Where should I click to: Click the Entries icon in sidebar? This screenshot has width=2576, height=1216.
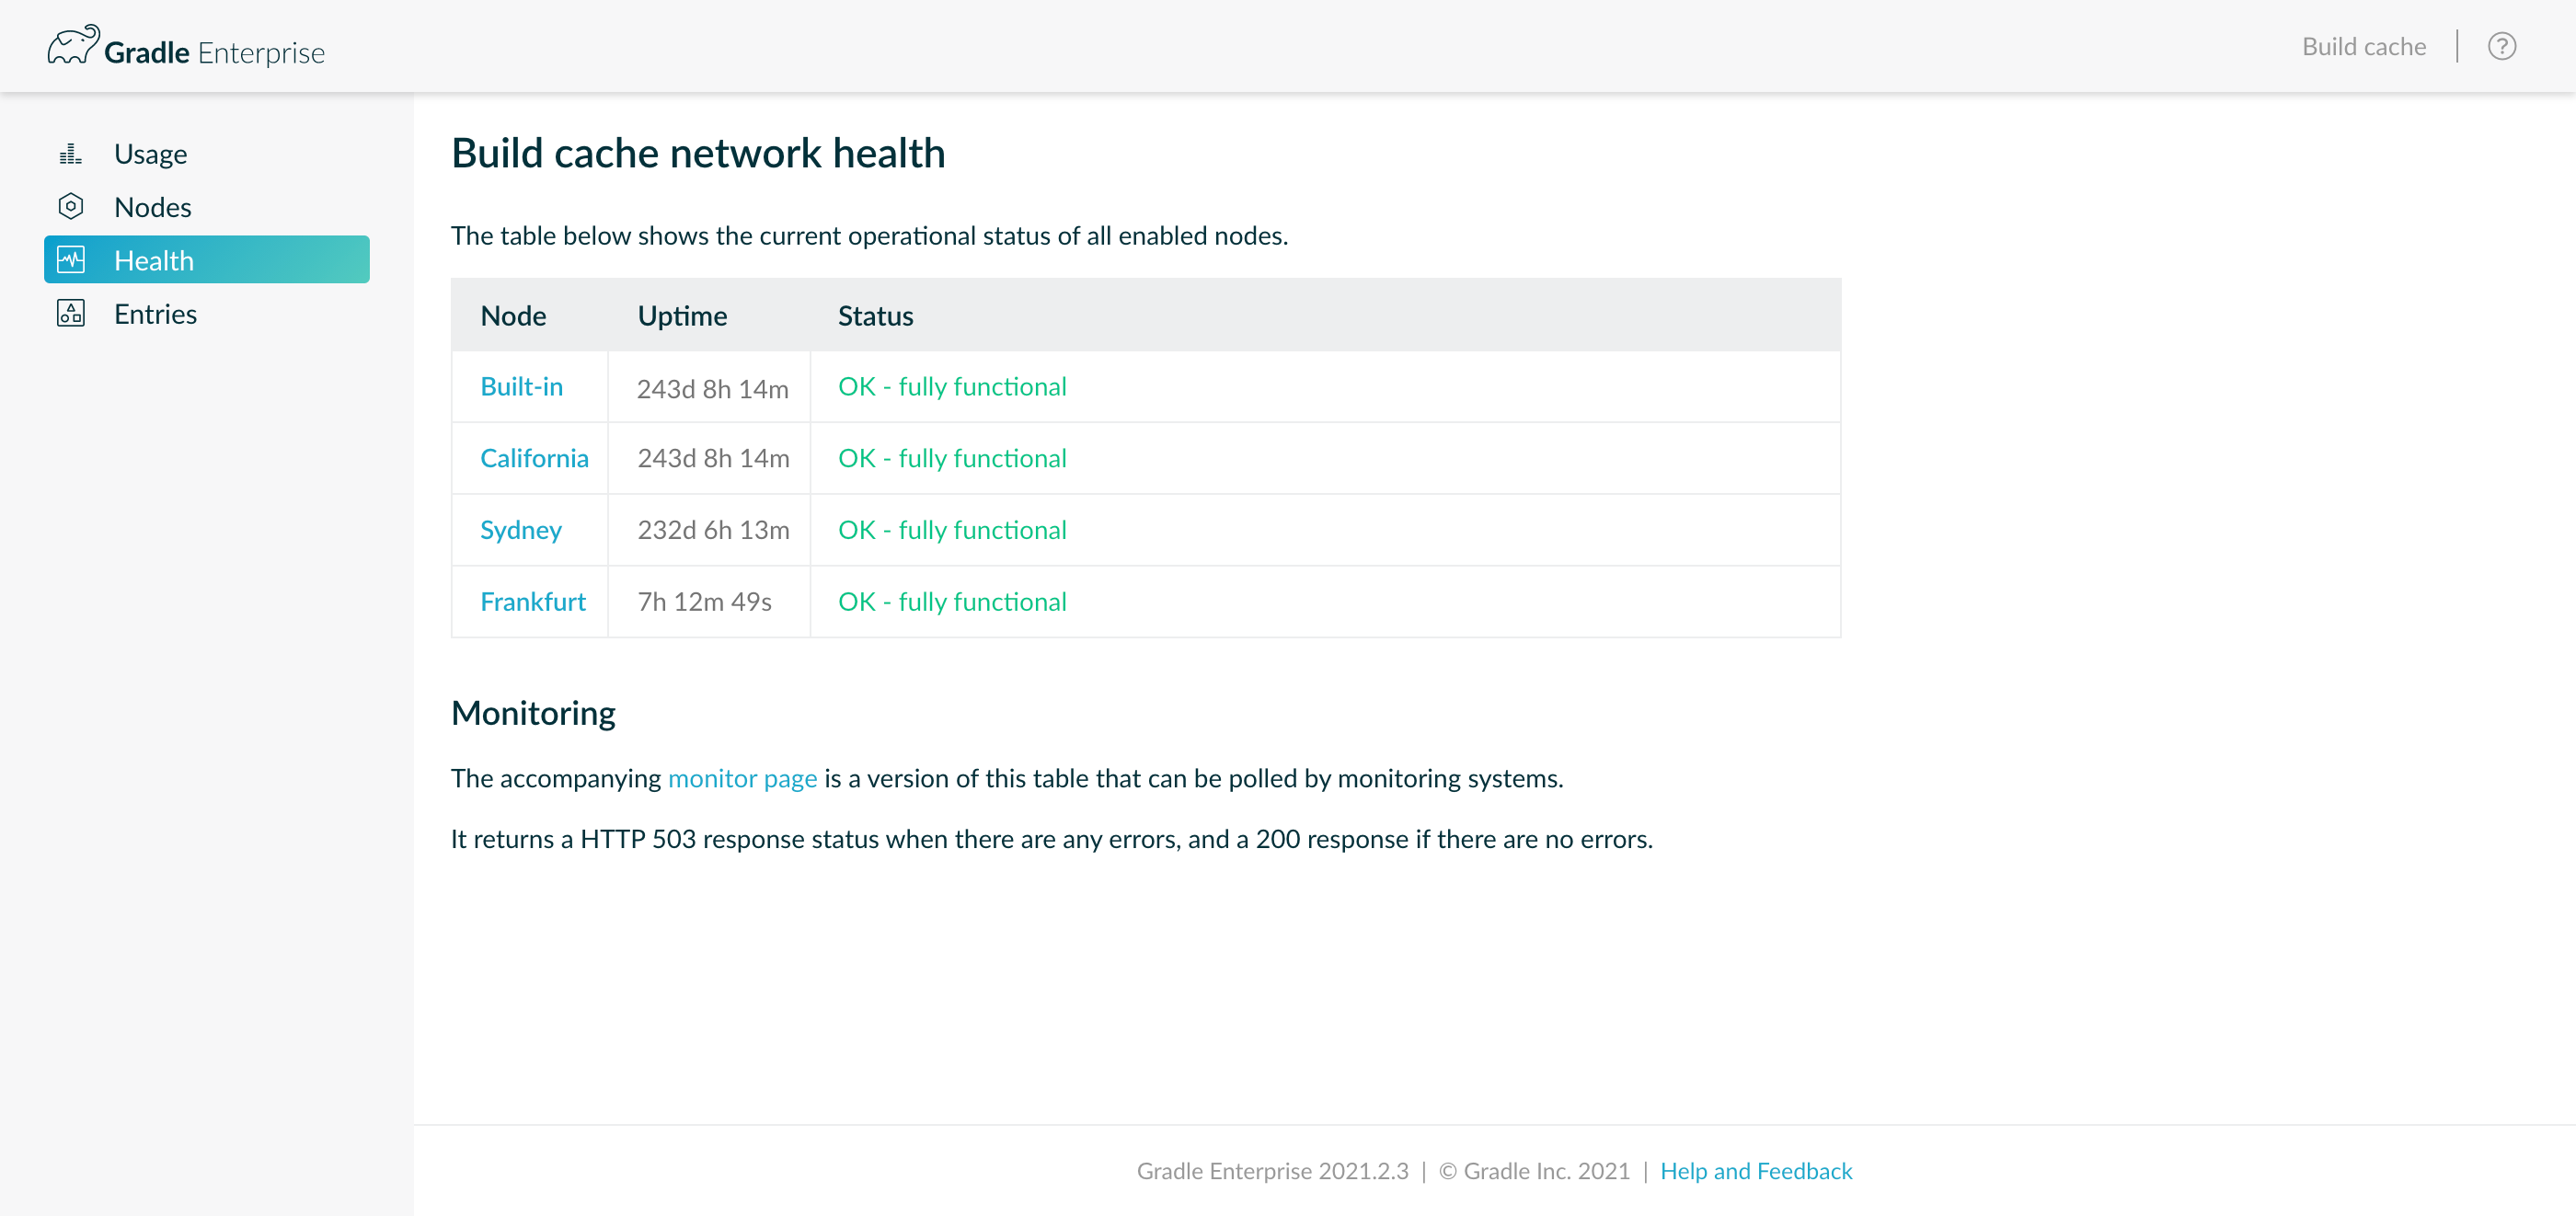(70, 313)
